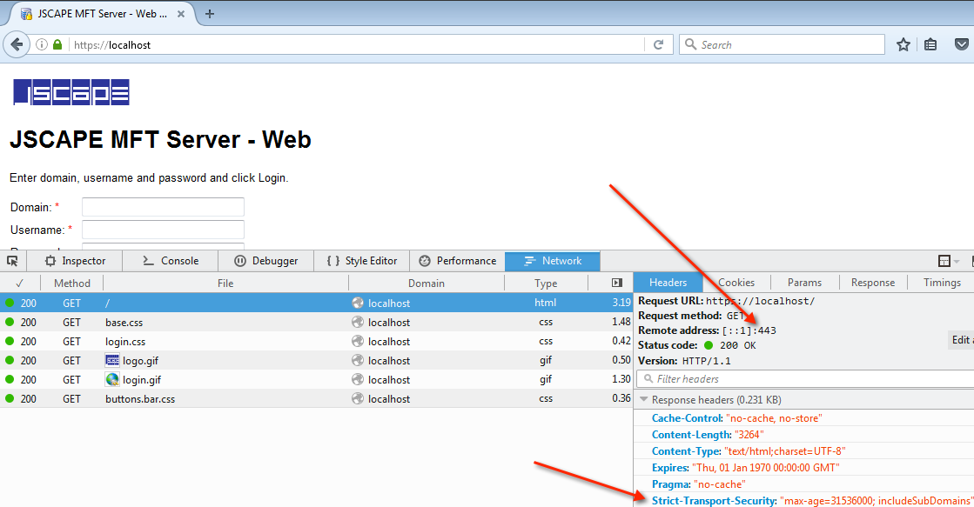Click the green padlock security icon
Viewport: 974px width, 507px height.
(x=58, y=44)
